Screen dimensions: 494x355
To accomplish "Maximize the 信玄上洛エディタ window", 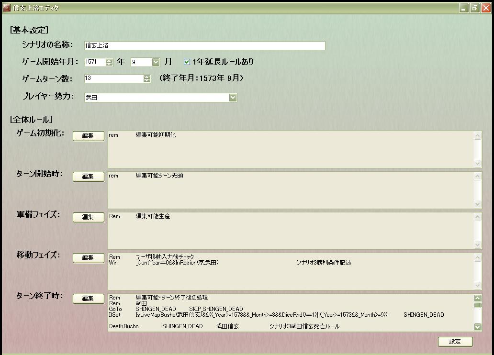I will (474, 8).
